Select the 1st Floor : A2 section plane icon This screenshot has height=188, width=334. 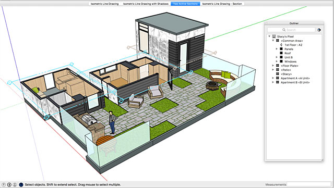[x=281, y=45]
